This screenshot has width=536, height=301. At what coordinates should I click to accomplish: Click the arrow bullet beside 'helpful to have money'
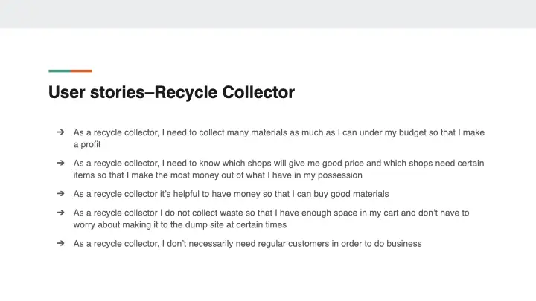[x=60, y=193]
